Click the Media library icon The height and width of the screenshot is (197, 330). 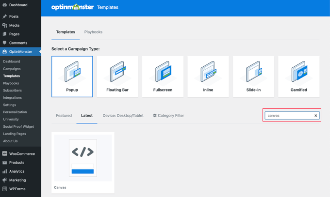5,25
